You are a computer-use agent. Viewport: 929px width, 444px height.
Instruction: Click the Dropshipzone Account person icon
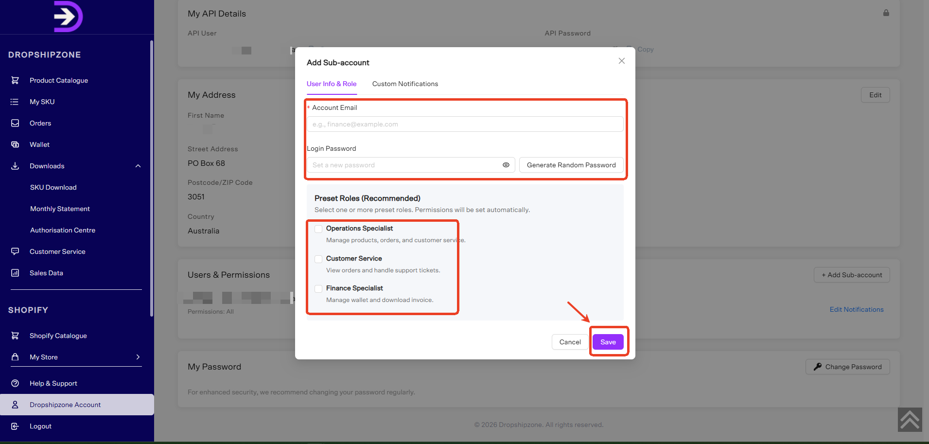15,405
